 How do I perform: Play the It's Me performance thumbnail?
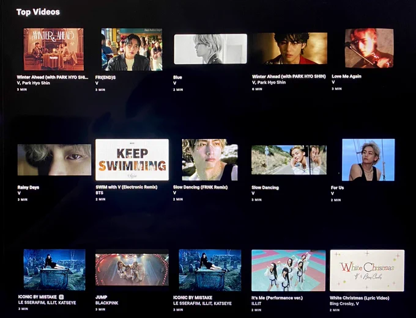click(x=288, y=270)
